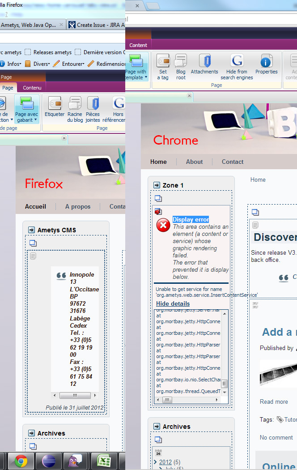Click Contact in Chrome site navigation
This screenshot has height=470, width=297.
pos(233,162)
